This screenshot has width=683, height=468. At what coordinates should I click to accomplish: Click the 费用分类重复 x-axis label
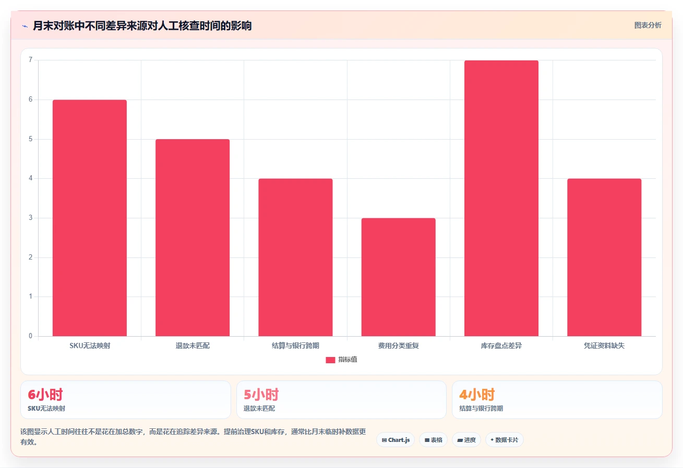(x=399, y=346)
